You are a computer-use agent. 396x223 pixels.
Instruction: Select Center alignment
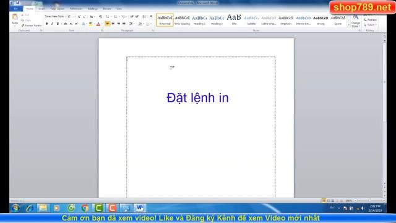tap(113, 24)
